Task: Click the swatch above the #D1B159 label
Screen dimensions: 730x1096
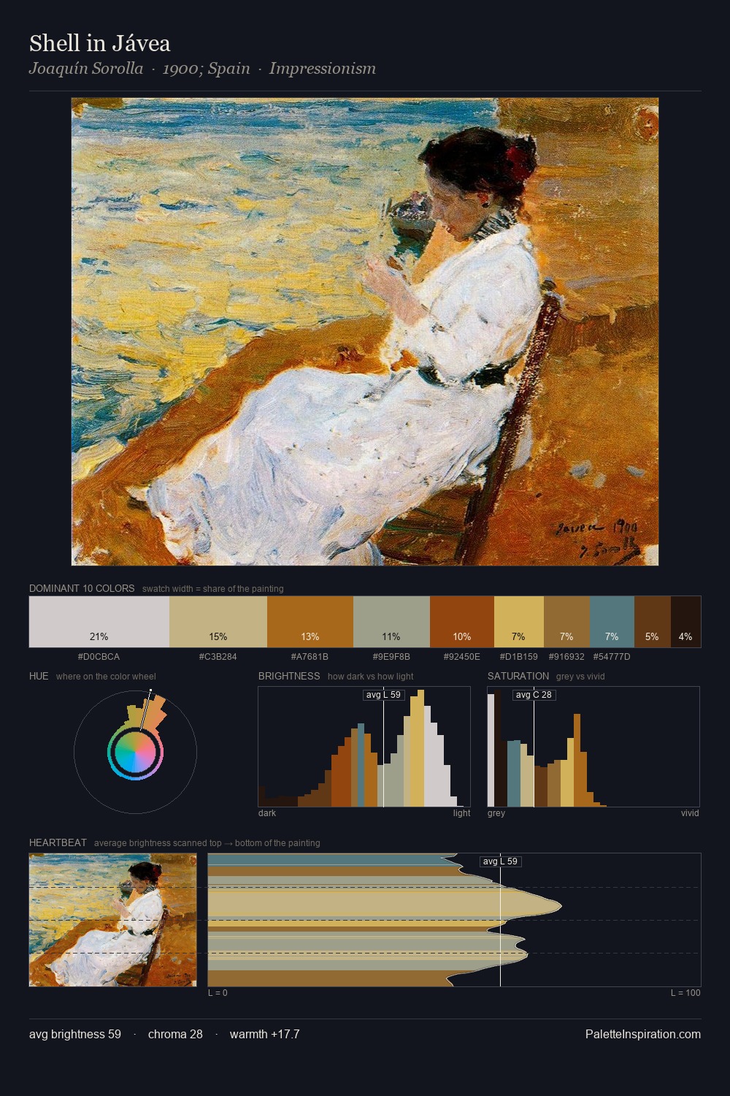Action: [519, 622]
